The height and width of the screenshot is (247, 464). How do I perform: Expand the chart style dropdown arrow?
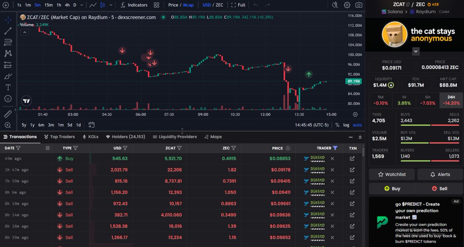point(111,5)
